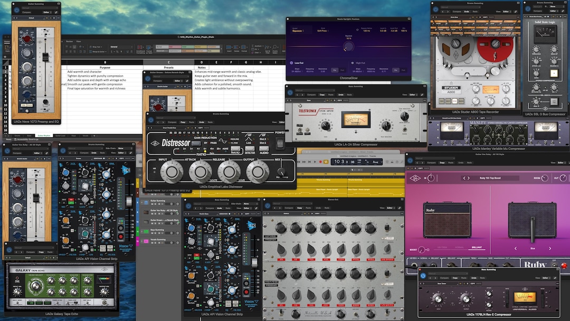Enable High Cut on ChromaGlow
570x321 pixels.
click(352, 62)
